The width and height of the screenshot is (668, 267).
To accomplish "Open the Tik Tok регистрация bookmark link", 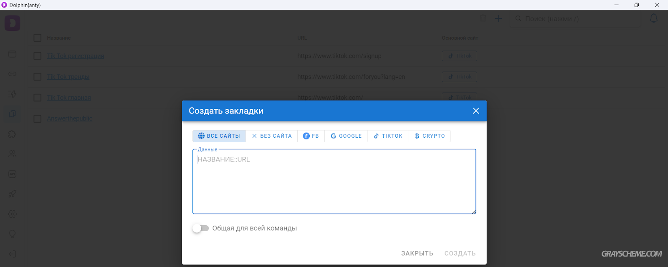I will [76, 56].
